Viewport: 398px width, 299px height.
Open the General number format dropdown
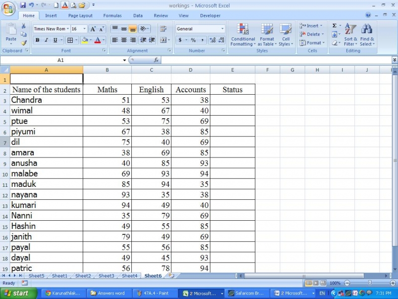coord(222,29)
